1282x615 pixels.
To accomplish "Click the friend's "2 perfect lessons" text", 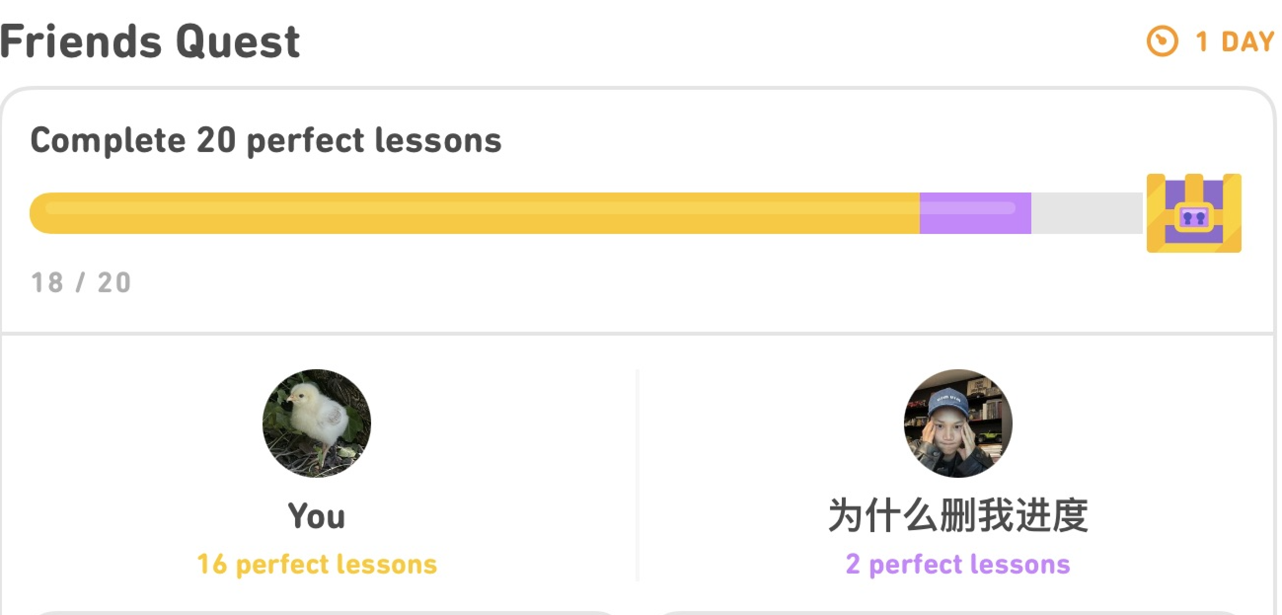I will [957, 564].
